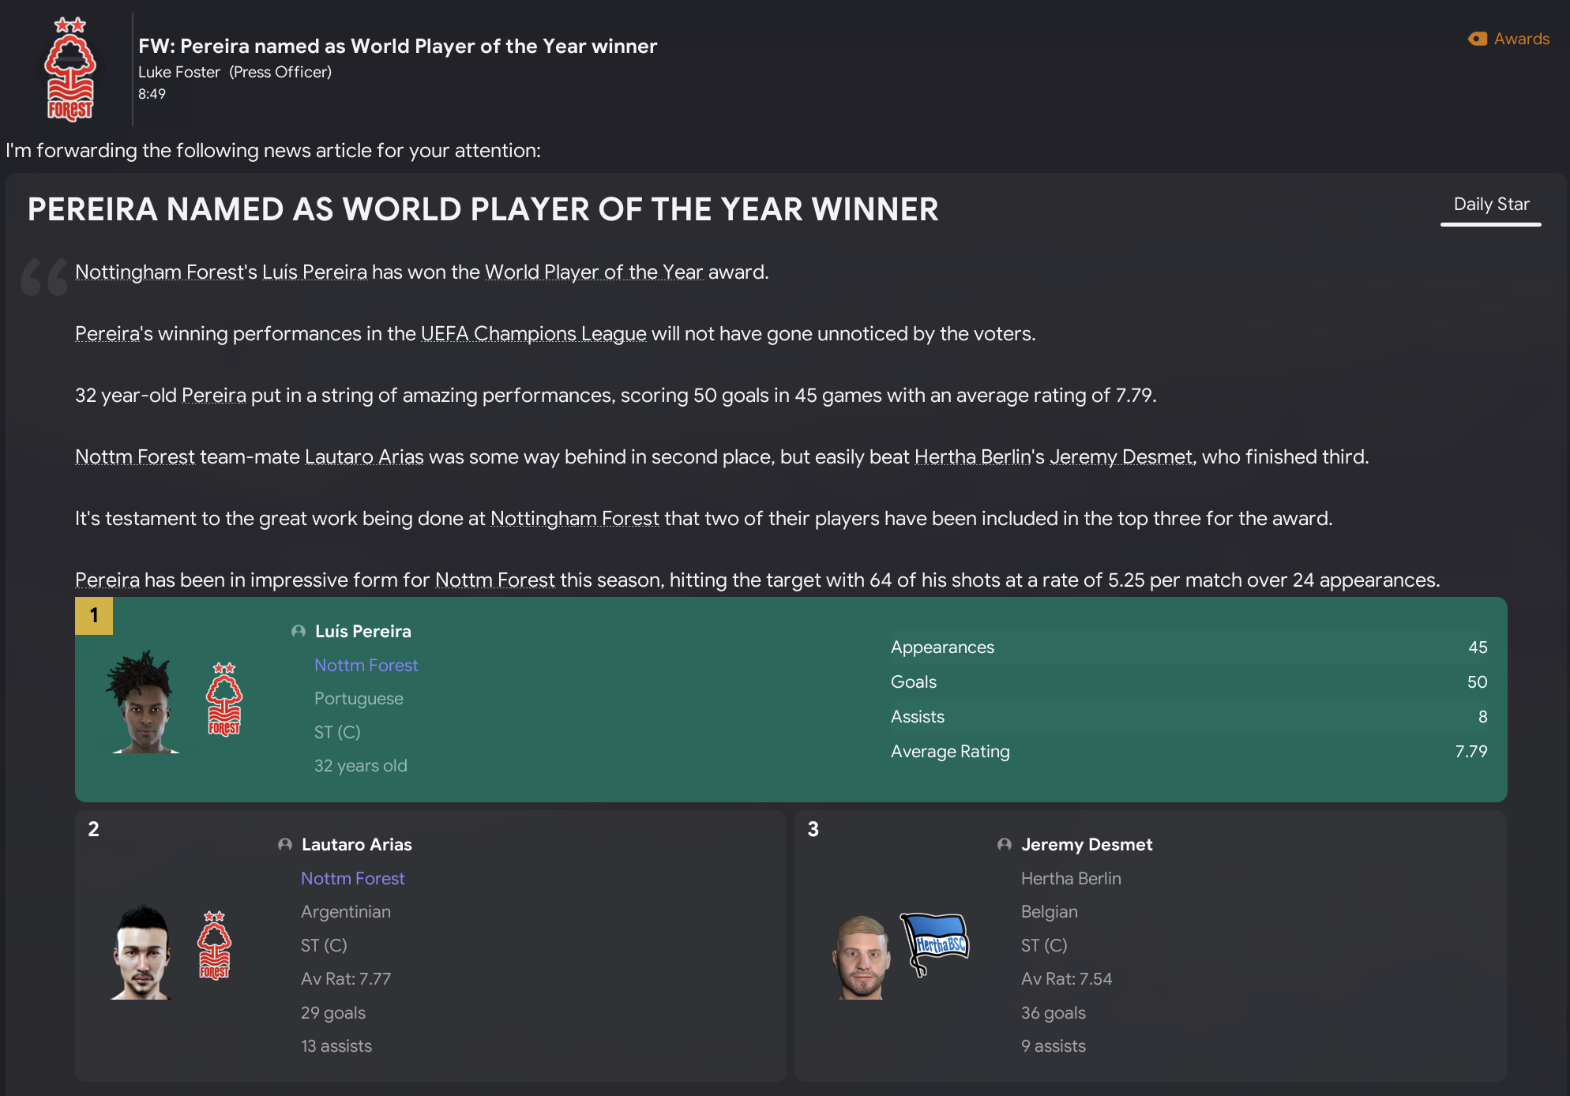The image size is (1570, 1096).
Task: Follow the World Player of the Year link
Action: click(x=593, y=272)
